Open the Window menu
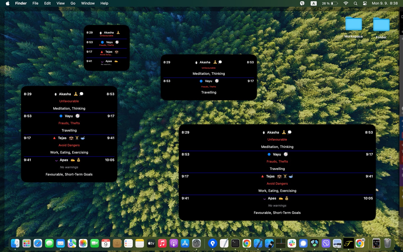This screenshot has height=252, width=403. click(88, 3)
